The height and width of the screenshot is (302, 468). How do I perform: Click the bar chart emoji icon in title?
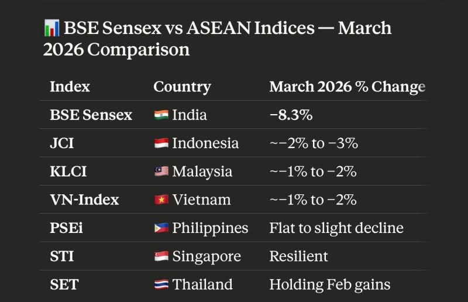[51, 28]
